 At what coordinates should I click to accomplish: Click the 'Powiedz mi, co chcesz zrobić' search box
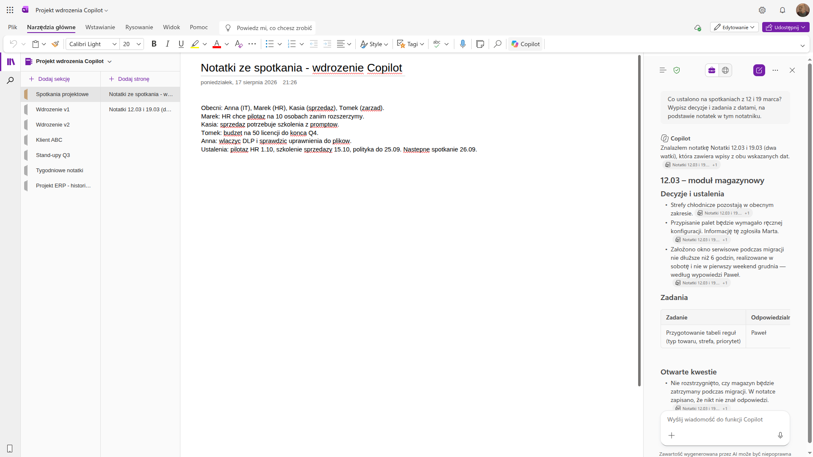point(268,28)
